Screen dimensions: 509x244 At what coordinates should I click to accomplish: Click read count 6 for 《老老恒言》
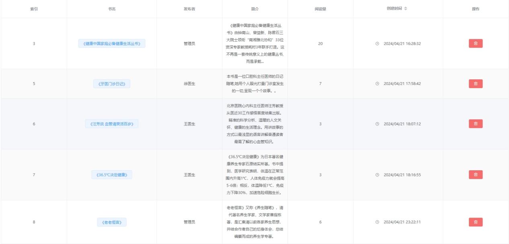[x=320, y=222]
